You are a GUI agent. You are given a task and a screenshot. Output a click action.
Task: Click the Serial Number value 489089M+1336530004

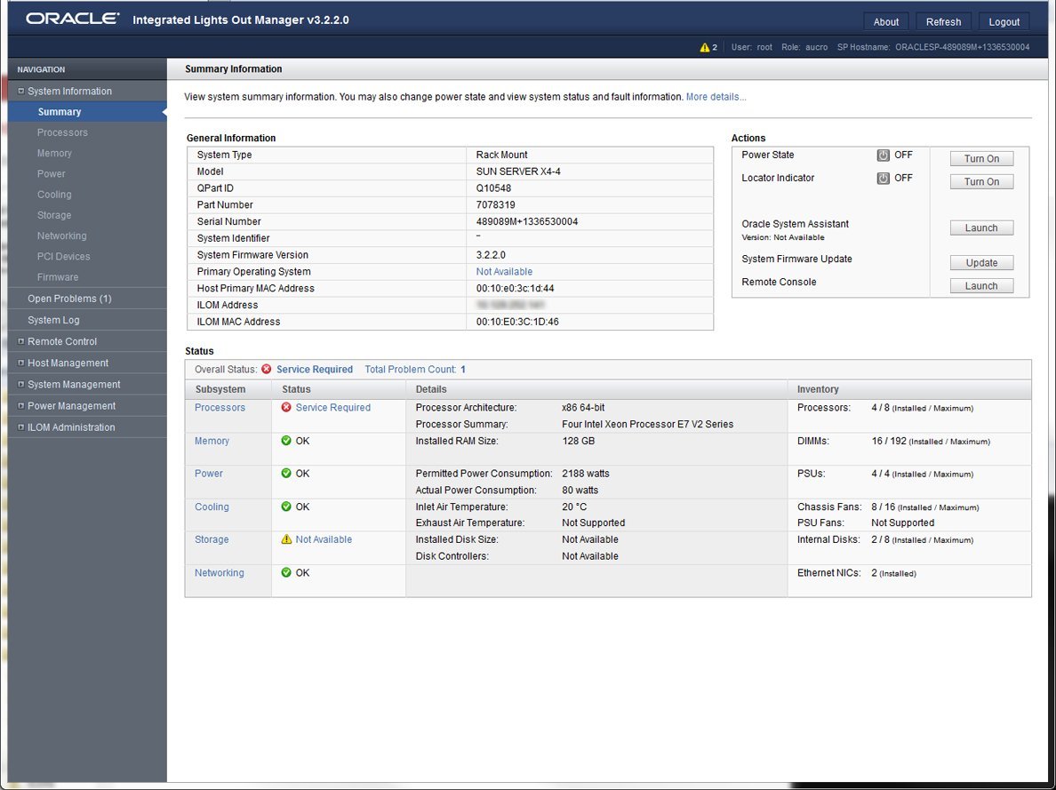(x=527, y=221)
